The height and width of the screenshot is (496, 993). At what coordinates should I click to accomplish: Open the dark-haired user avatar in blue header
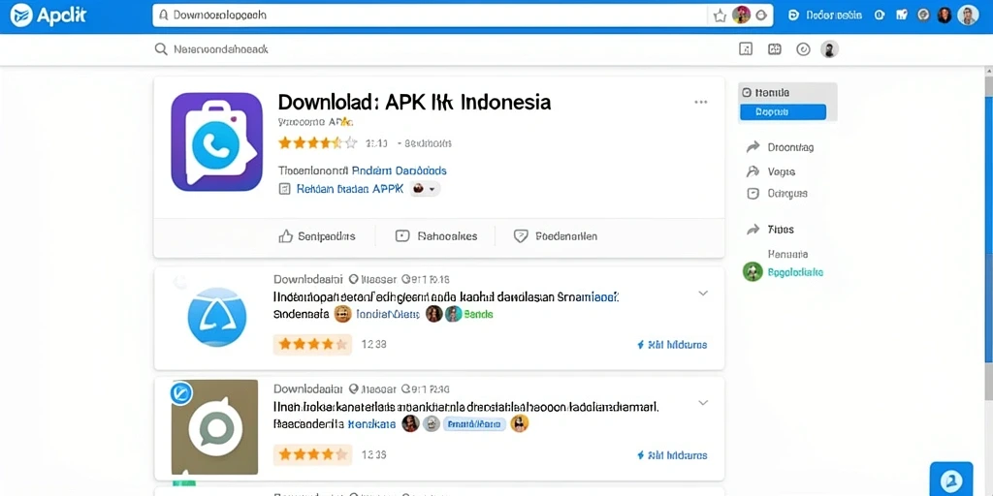tap(945, 15)
